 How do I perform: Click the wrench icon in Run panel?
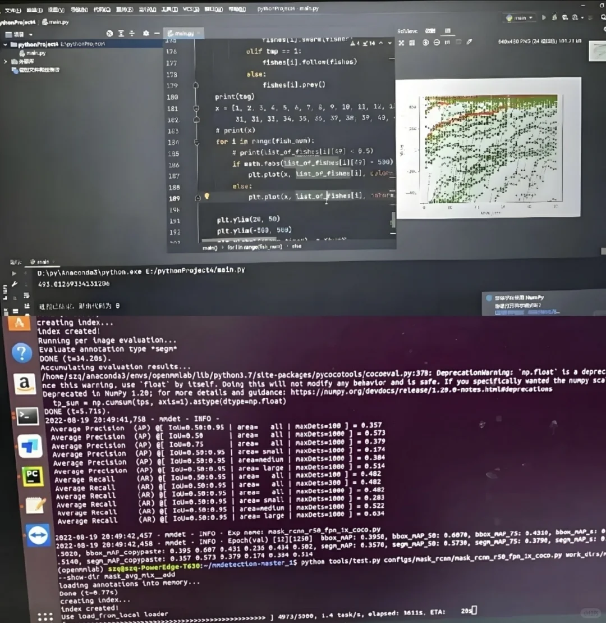click(14, 284)
